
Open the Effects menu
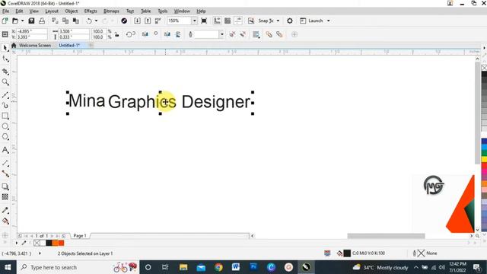pos(91,11)
